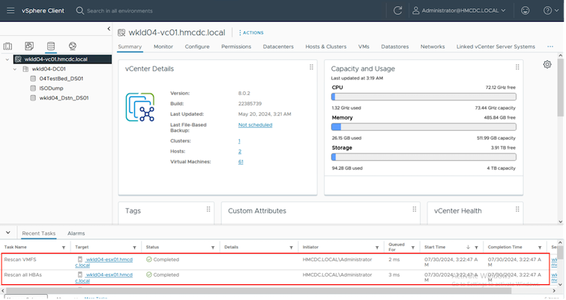This screenshot has width=566, height=300.
Task: Select the ISODump datastore in tree
Action: [x=51, y=88]
